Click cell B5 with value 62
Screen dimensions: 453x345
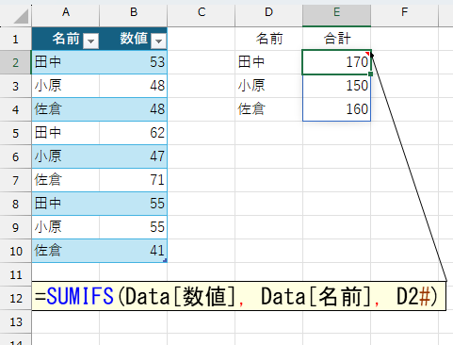pos(134,133)
